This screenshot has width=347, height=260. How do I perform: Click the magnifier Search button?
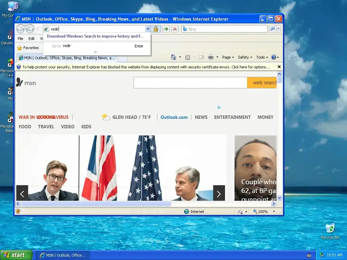(273, 29)
